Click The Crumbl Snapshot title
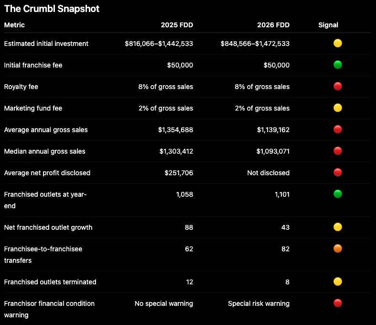 [52, 9]
